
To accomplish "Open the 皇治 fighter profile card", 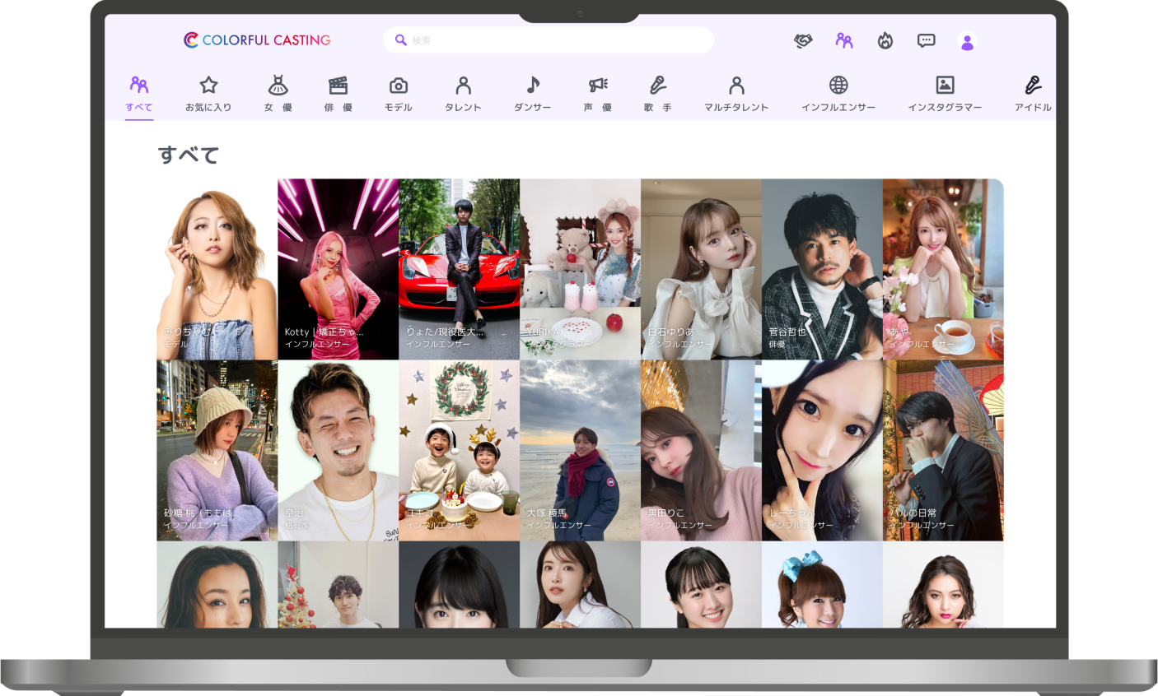I will (x=339, y=450).
